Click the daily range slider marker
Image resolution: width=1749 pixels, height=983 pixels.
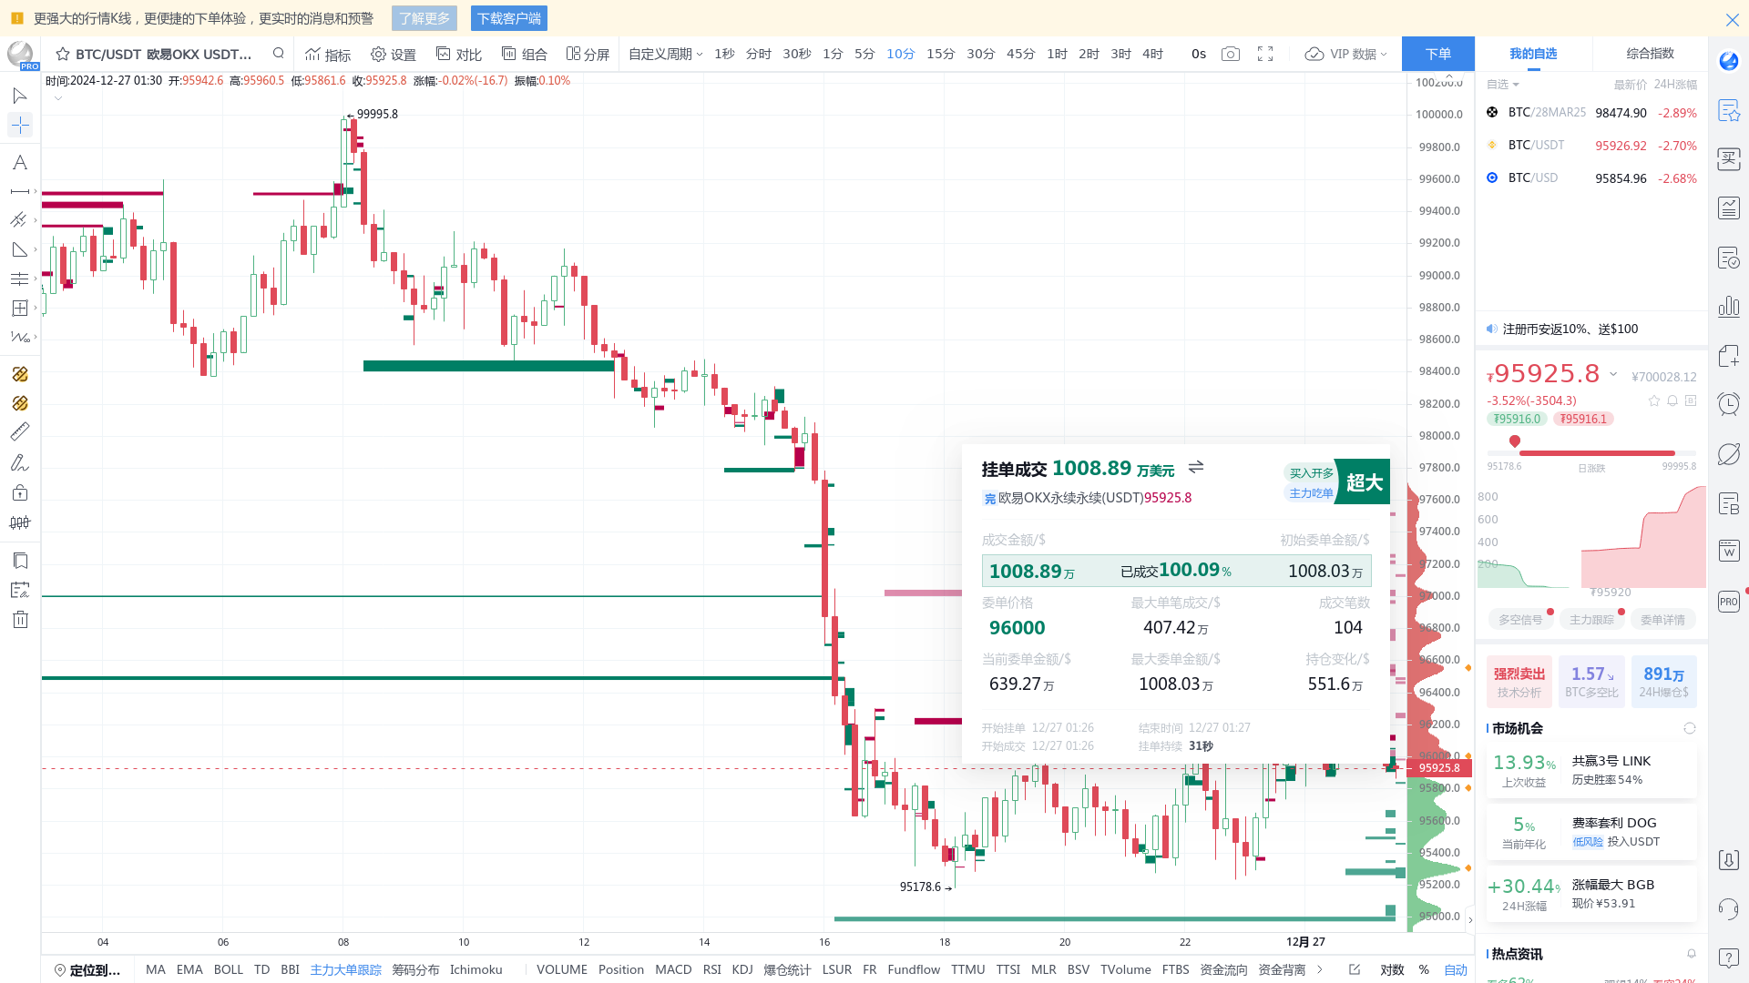1515,441
